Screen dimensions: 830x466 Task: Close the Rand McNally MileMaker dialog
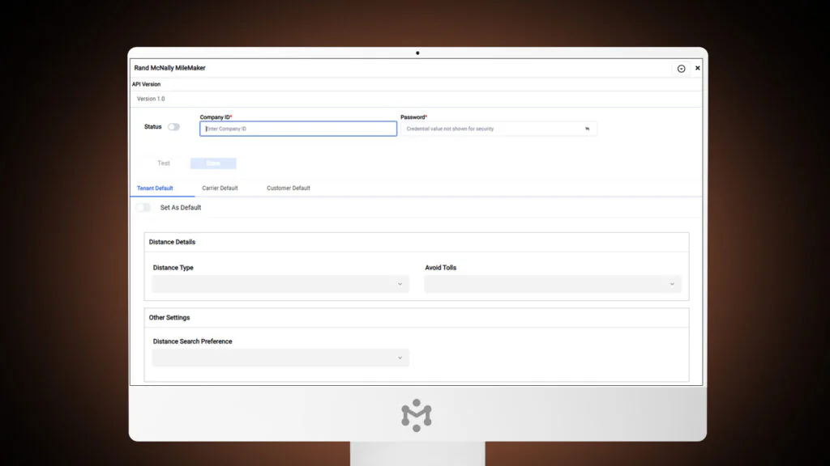coord(698,68)
